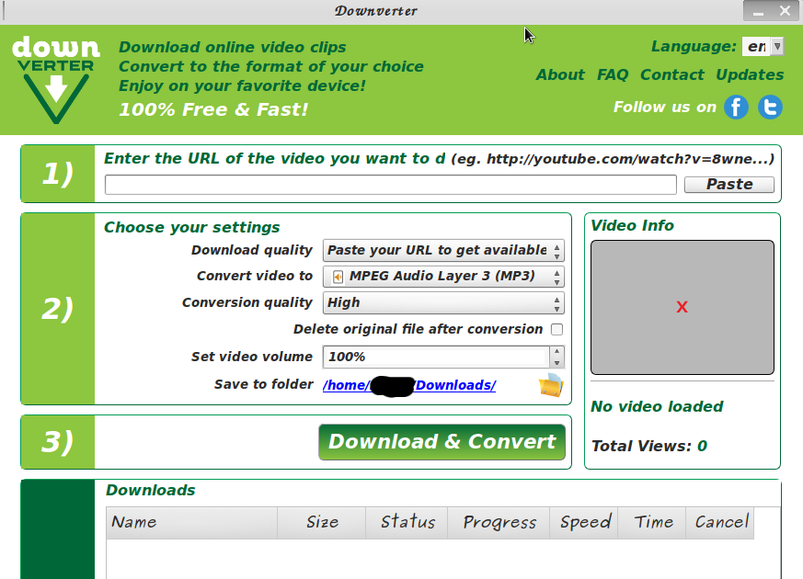Decrease video volume with down arrow
The height and width of the screenshot is (579, 803).
[556, 363]
